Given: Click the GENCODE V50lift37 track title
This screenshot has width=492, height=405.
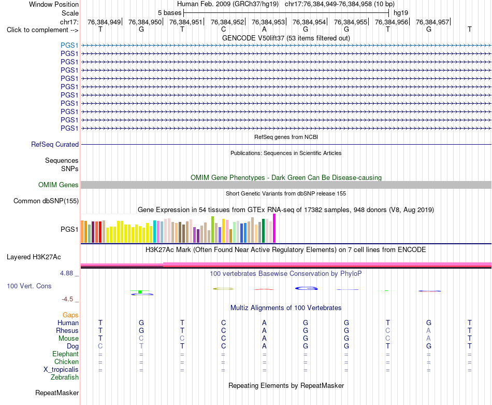Looking at the screenshot, I should pos(286,38).
